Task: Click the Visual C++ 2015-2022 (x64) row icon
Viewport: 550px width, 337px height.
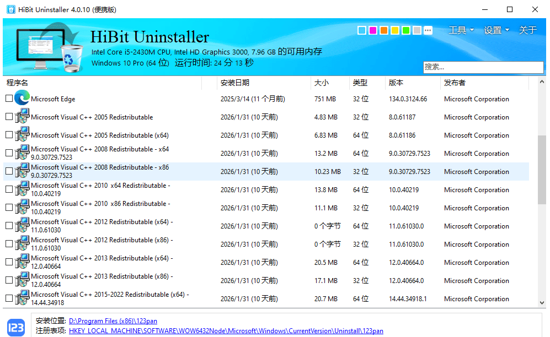Action: 22,298
